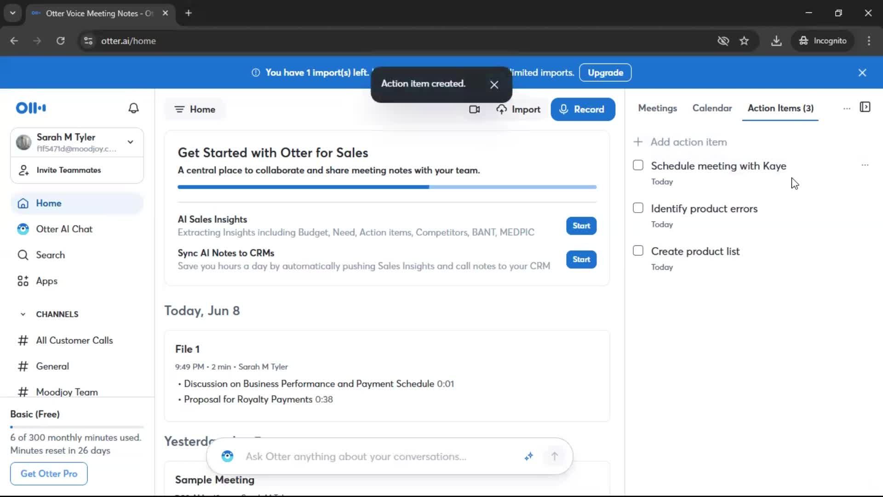
Task: Open the General channel
Action: pos(52,366)
